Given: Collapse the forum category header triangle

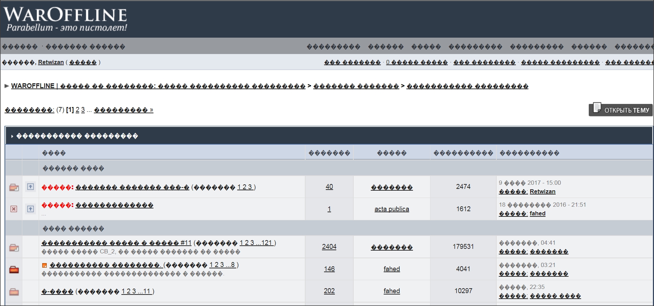Looking at the screenshot, I should (12, 136).
